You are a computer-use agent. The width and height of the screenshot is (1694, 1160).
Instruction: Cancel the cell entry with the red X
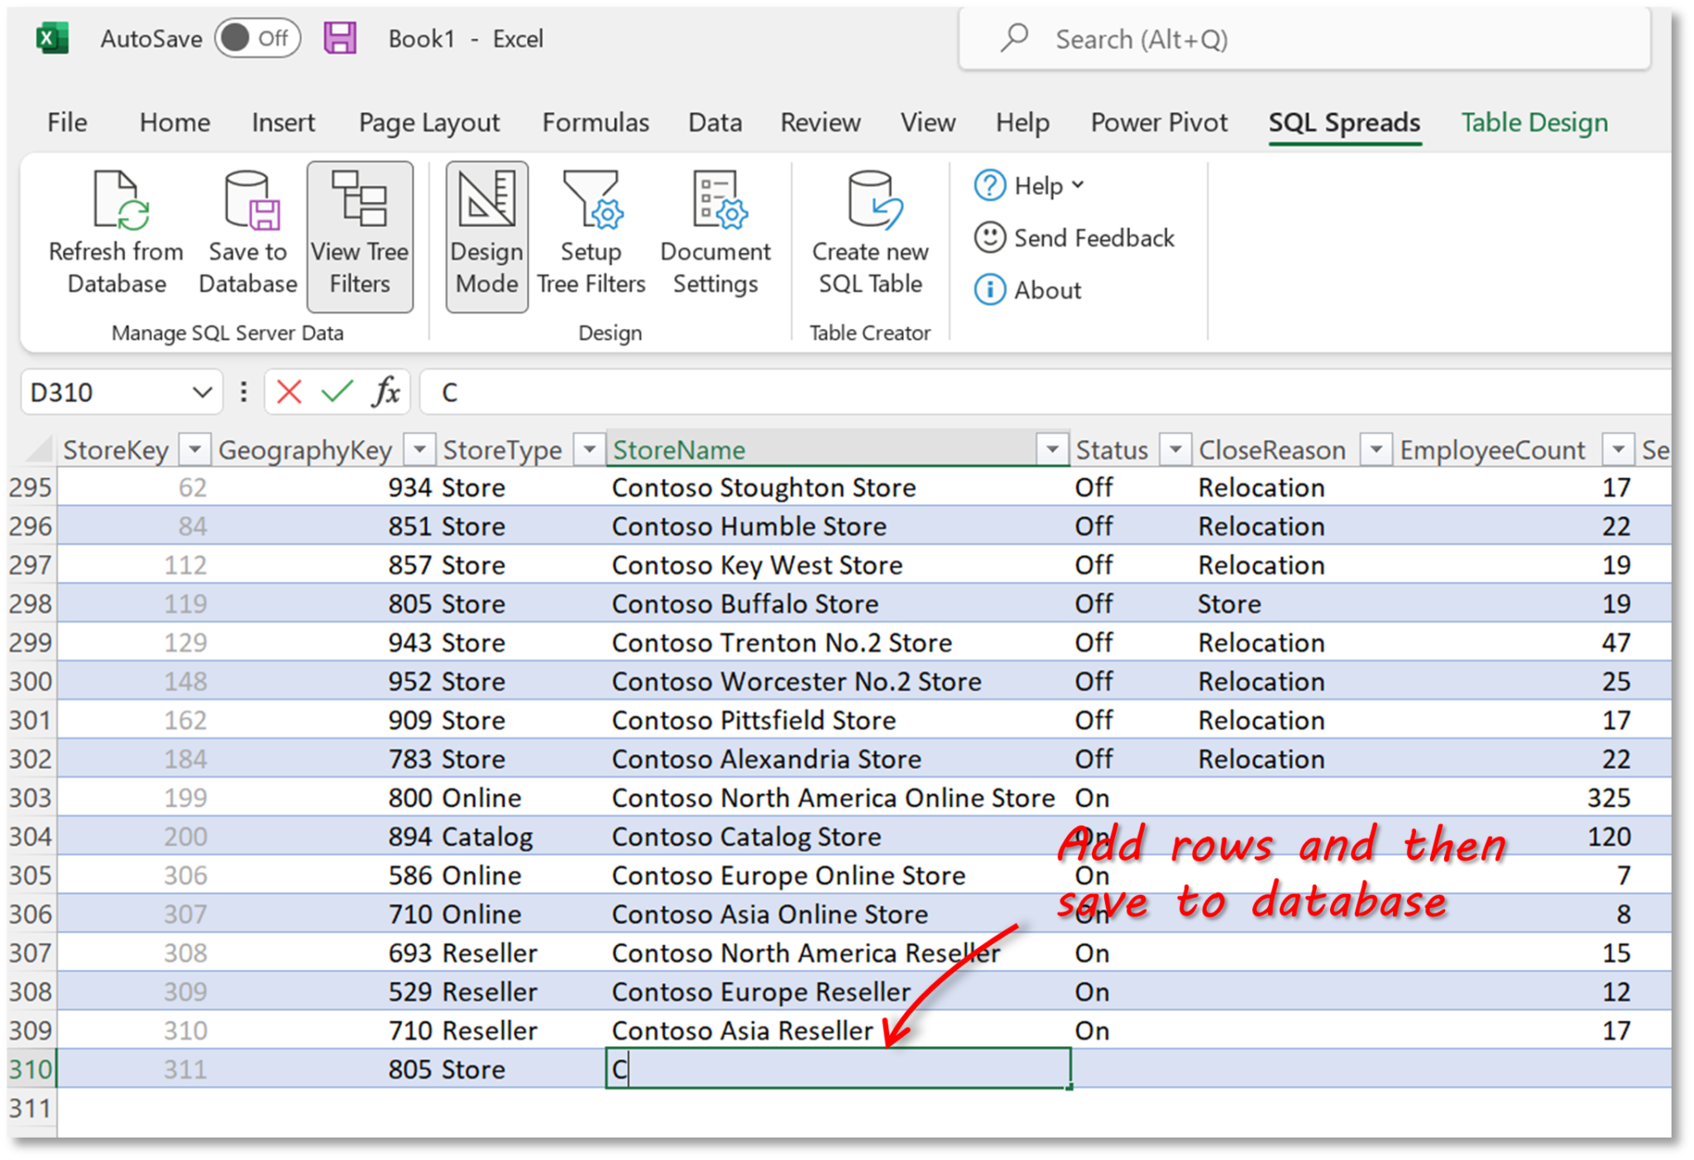[x=287, y=392]
